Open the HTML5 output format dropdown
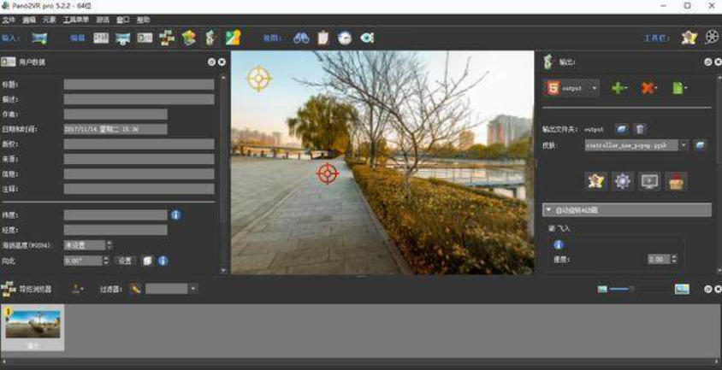 594,88
